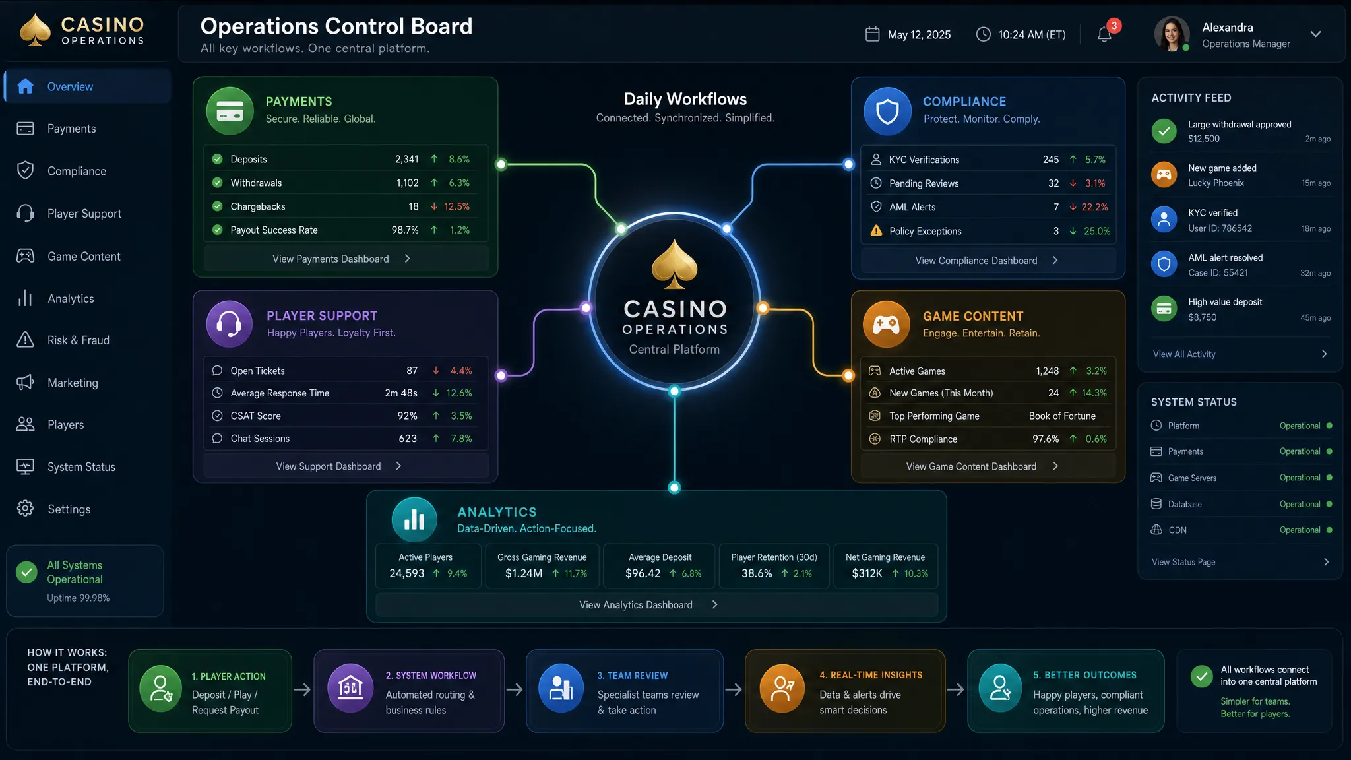The image size is (1351, 760).
Task: Click Book of Fortune top performing game
Action: click(1062, 416)
